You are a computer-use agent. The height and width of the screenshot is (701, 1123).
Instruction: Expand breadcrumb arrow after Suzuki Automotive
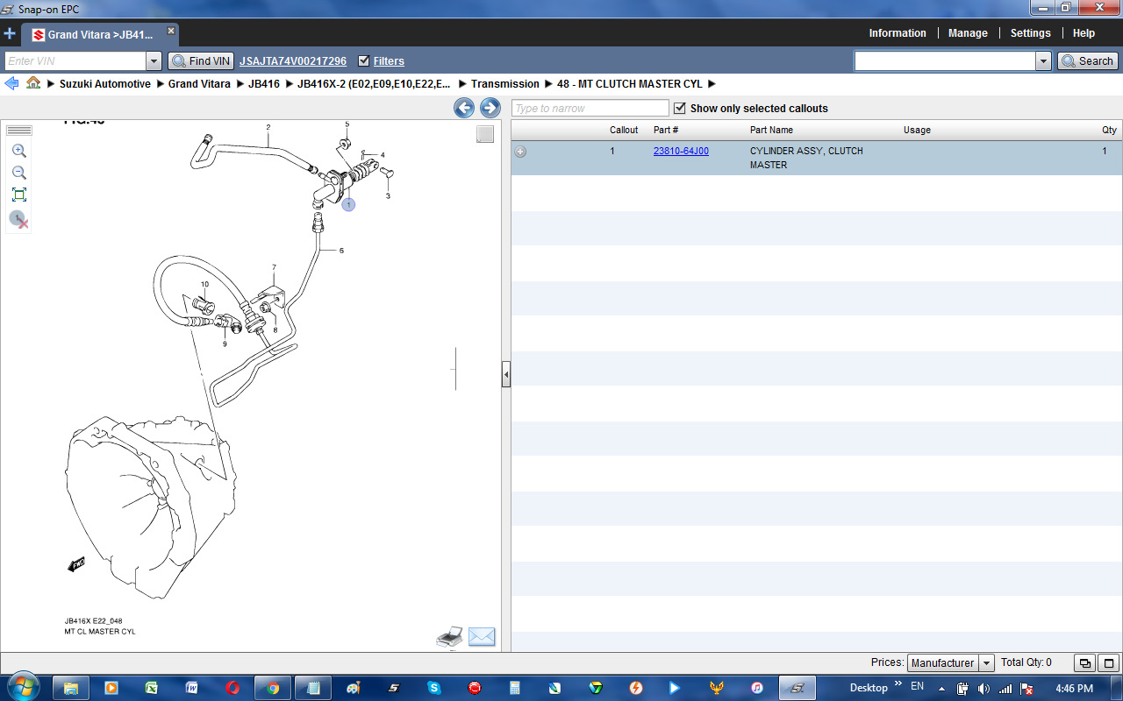[x=160, y=84]
